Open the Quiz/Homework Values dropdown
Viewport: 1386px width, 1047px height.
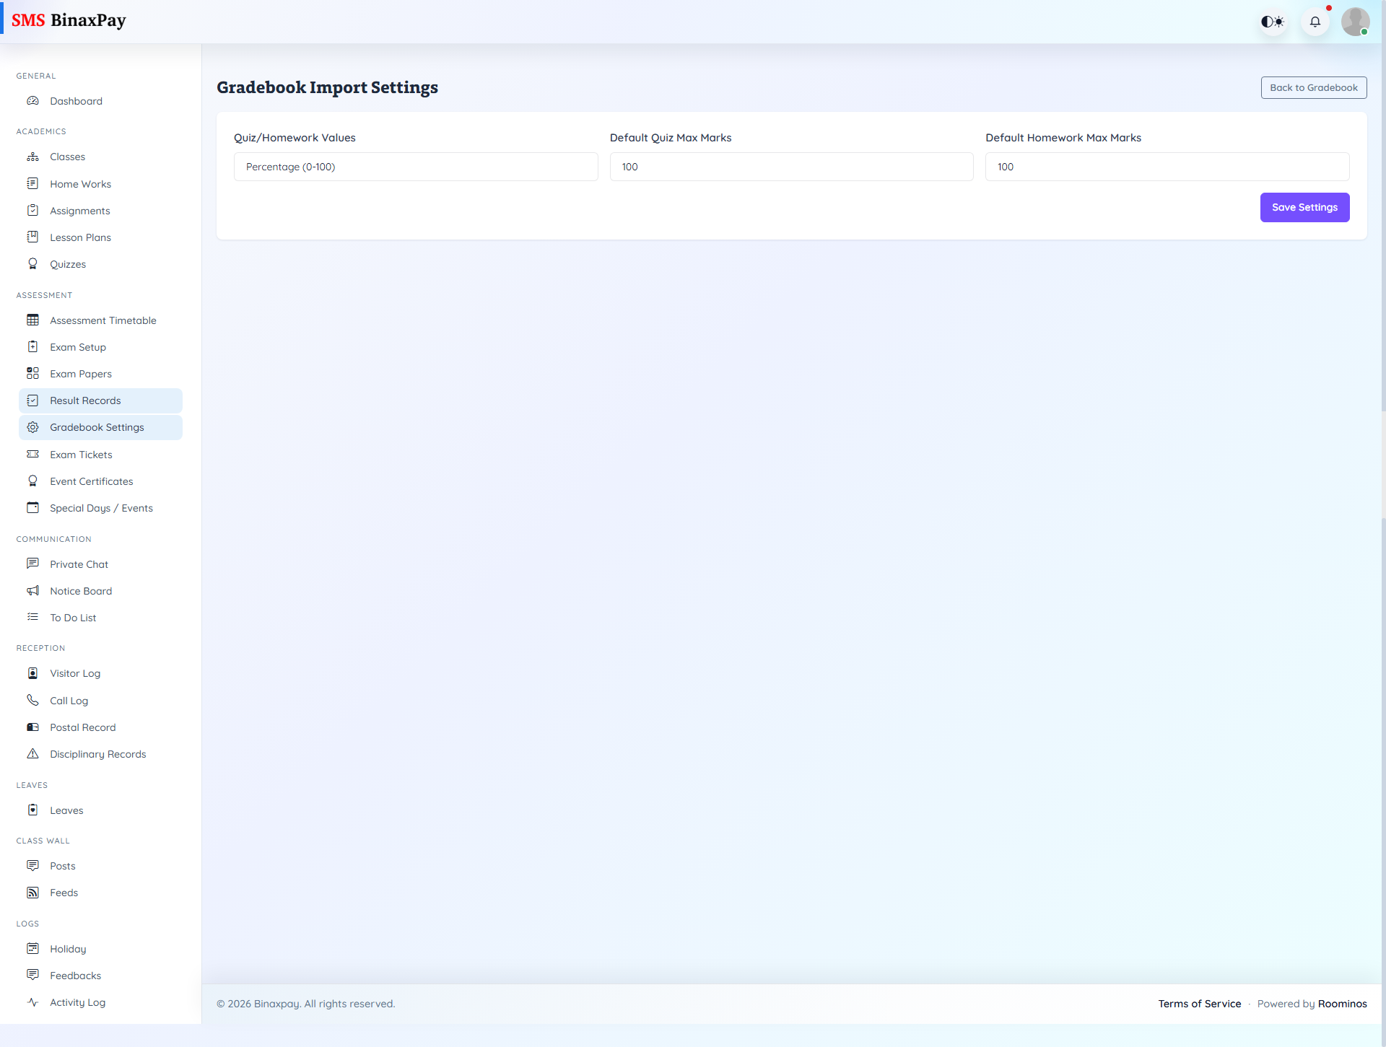click(416, 167)
